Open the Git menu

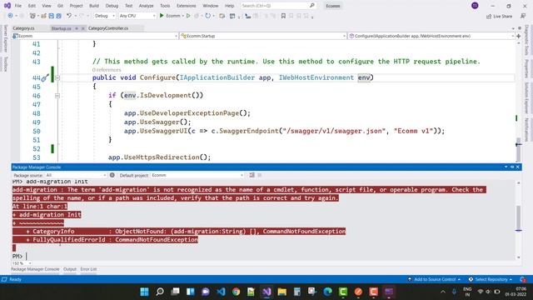tap(60, 6)
